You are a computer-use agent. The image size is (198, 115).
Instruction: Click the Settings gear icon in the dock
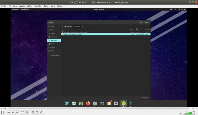[116, 103]
